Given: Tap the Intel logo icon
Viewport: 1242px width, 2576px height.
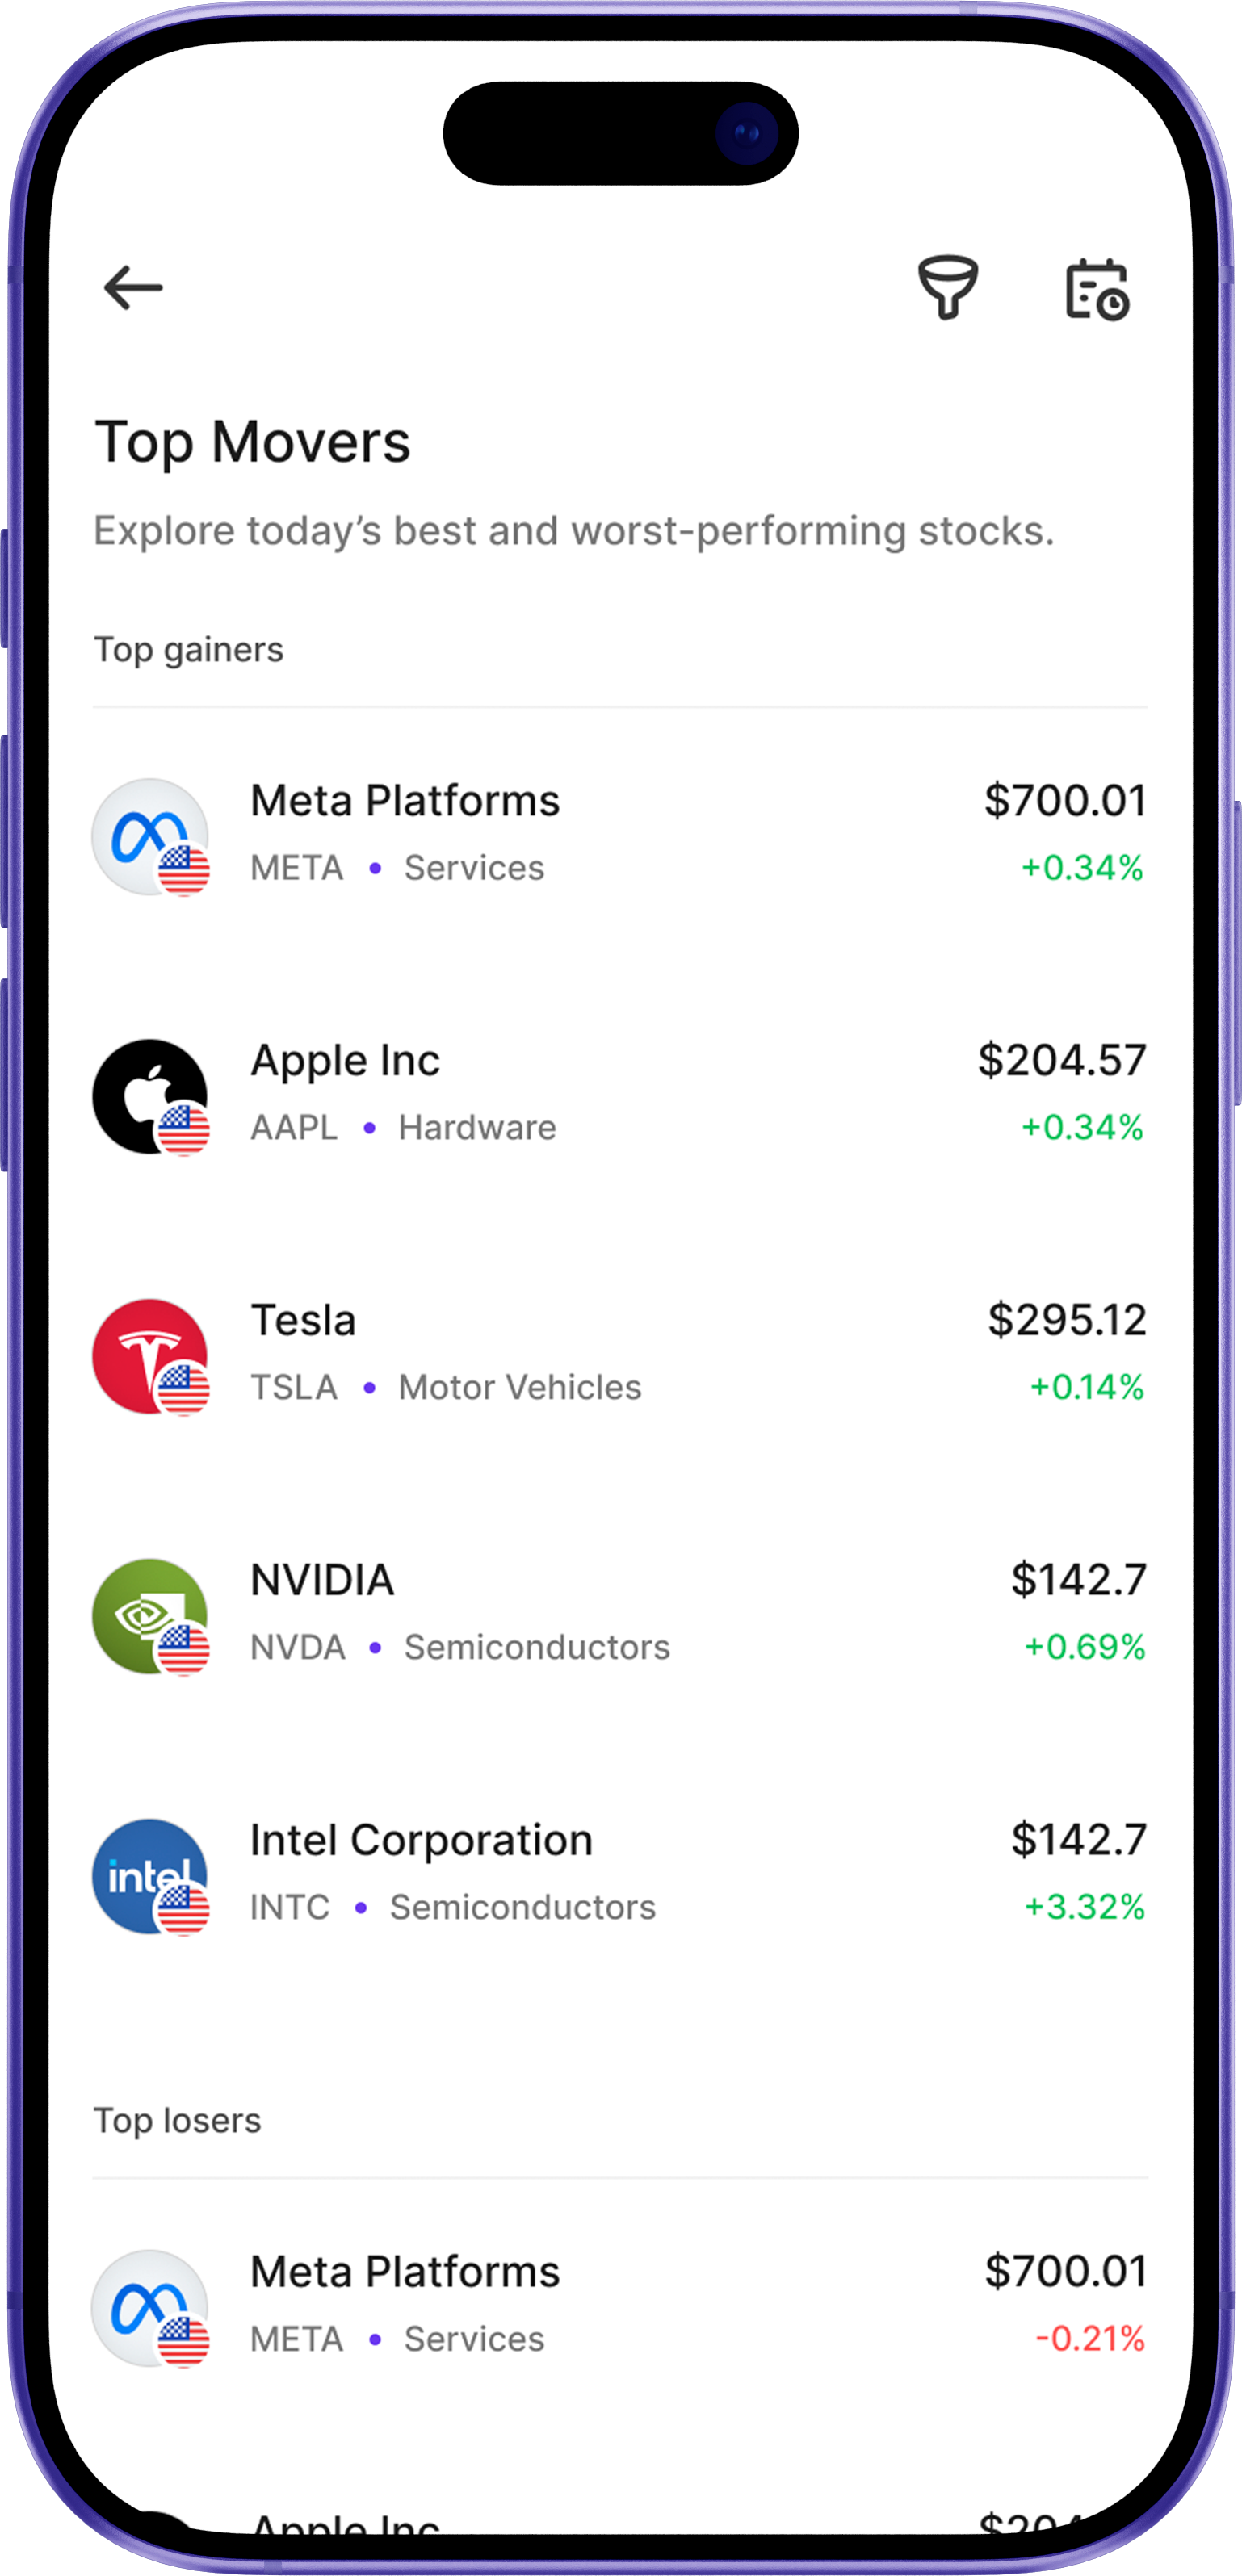Looking at the screenshot, I should click(x=149, y=1876).
